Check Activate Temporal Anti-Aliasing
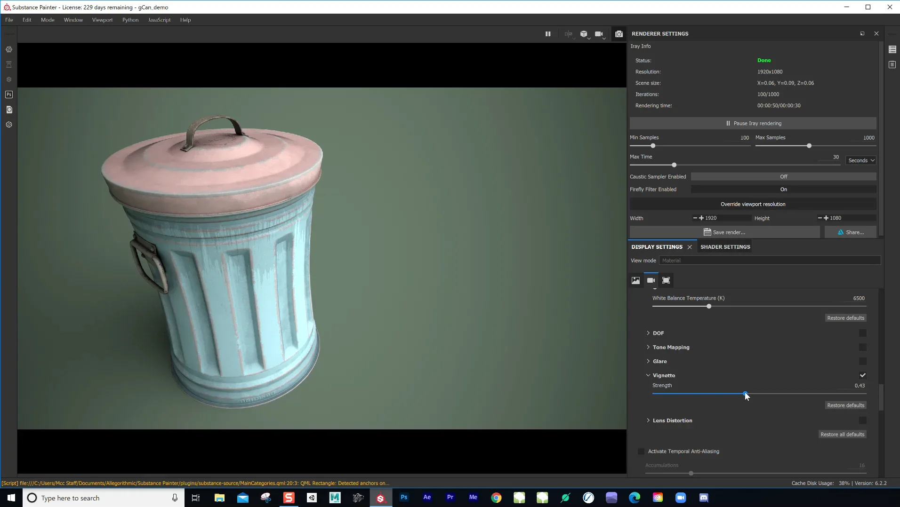Image resolution: width=900 pixels, height=507 pixels. click(641, 452)
